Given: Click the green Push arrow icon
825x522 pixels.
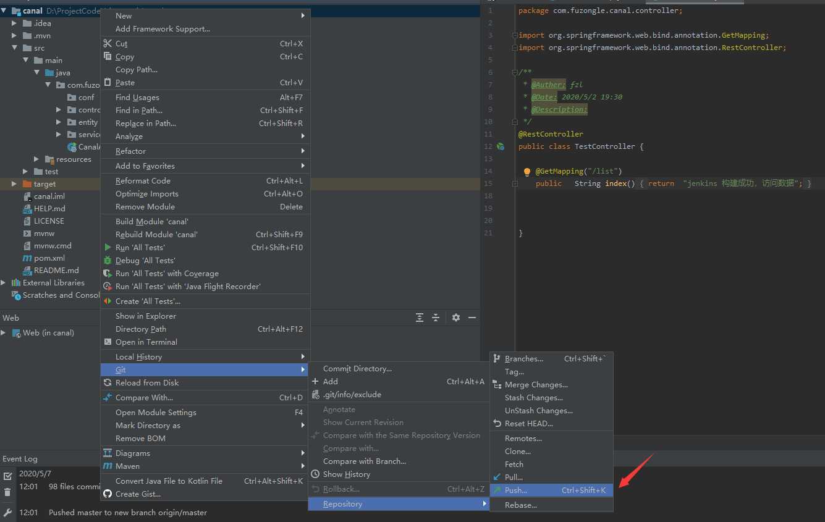Looking at the screenshot, I should (x=497, y=490).
